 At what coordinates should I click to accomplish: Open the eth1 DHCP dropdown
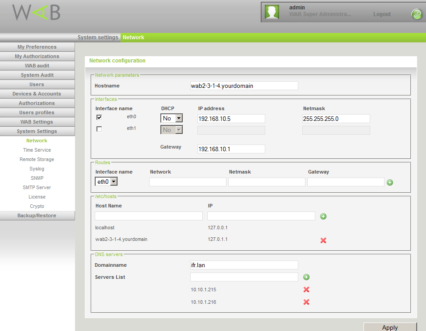(x=172, y=130)
